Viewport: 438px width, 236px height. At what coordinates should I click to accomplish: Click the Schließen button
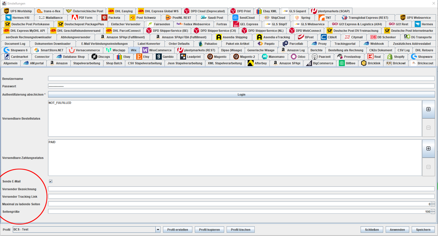click(x=372, y=229)
